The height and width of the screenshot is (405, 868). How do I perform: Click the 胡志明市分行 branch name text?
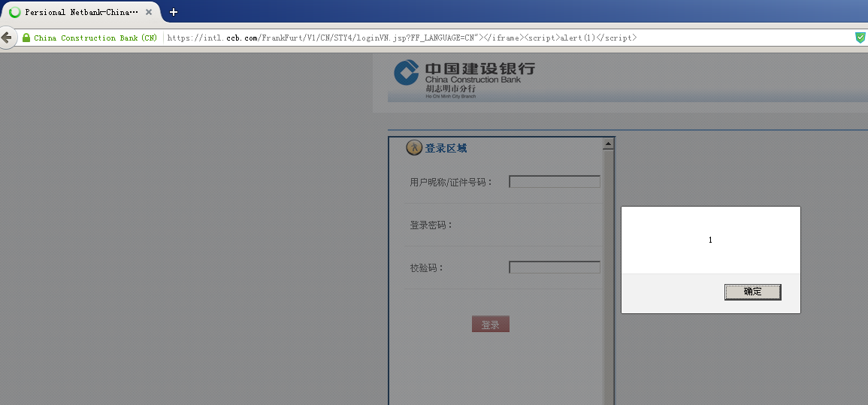pos(451,89)
